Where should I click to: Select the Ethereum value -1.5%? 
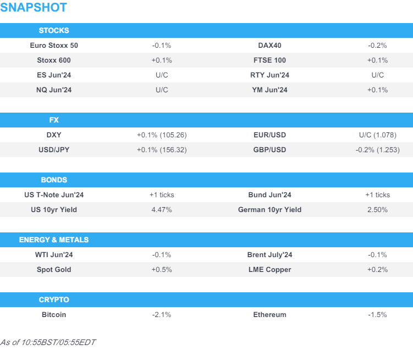[x=377, y=315]
